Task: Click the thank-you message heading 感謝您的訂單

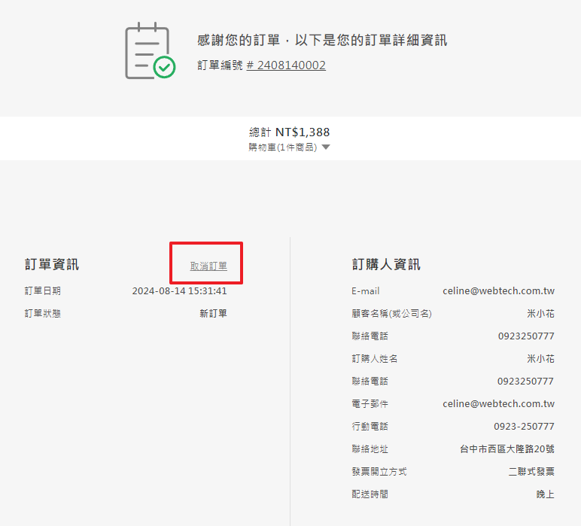Action: click(322, 40)
